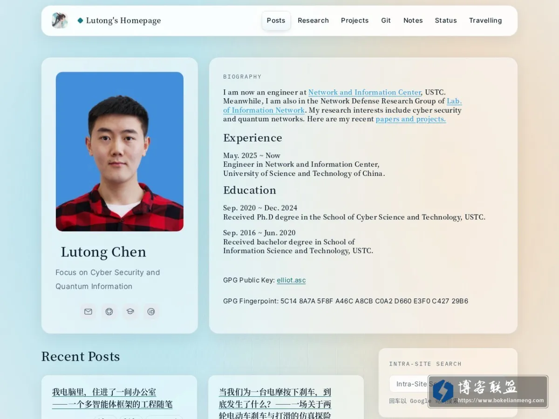Image resolution: width=559 pixels, height=419 pixels.
Task: Click the Education heading
Action: point(250,190)
